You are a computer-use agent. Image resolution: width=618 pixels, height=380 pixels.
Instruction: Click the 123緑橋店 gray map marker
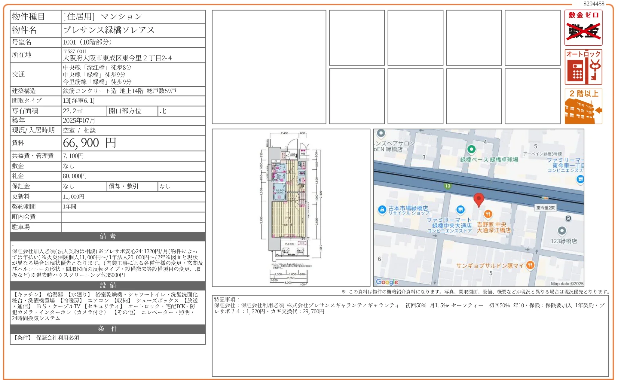pos(562,231)
